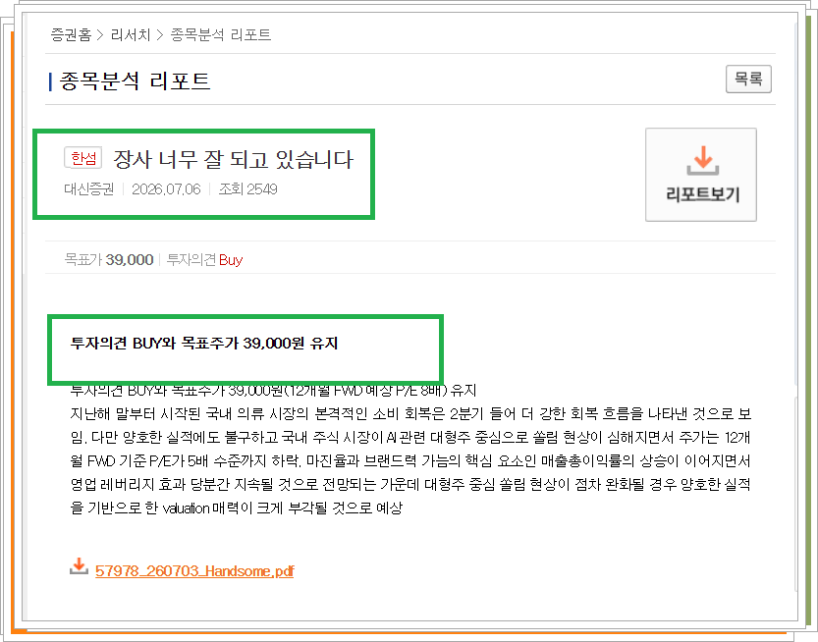Viewport: 818px width, 642px height.
Task: Click the 한섬 stock tag
Action: [x=82, y=158]
